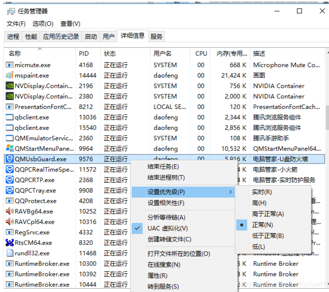329x292 pixels.
Task: Choose 属性(R) in context menu
Action: [183, 275]
